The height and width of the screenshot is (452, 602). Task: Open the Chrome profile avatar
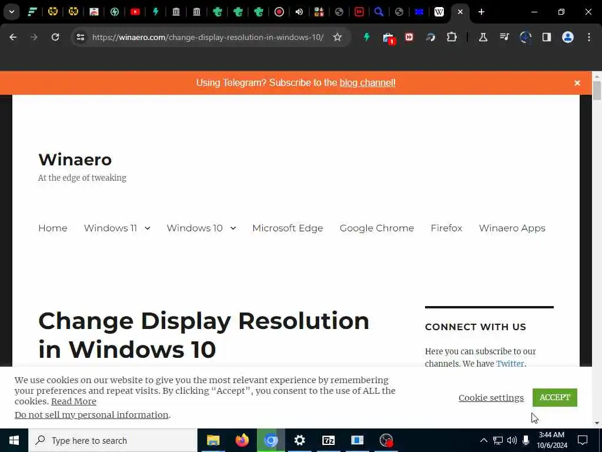click(567, 37)
